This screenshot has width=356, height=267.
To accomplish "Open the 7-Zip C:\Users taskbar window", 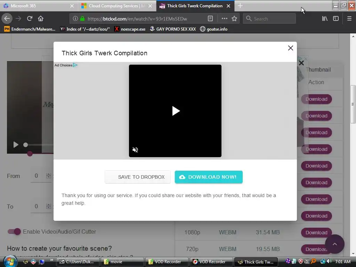I will [x=77, y=262].
